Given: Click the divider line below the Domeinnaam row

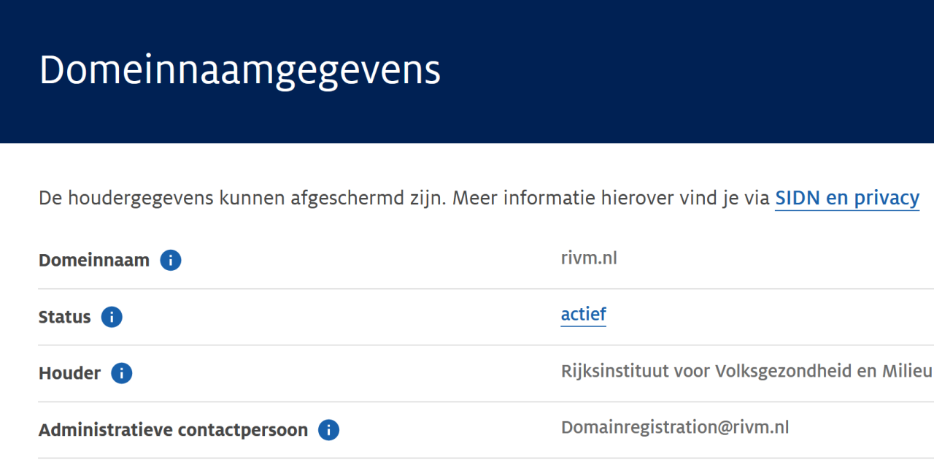Looking at the screenshot, I should [467, 288].
